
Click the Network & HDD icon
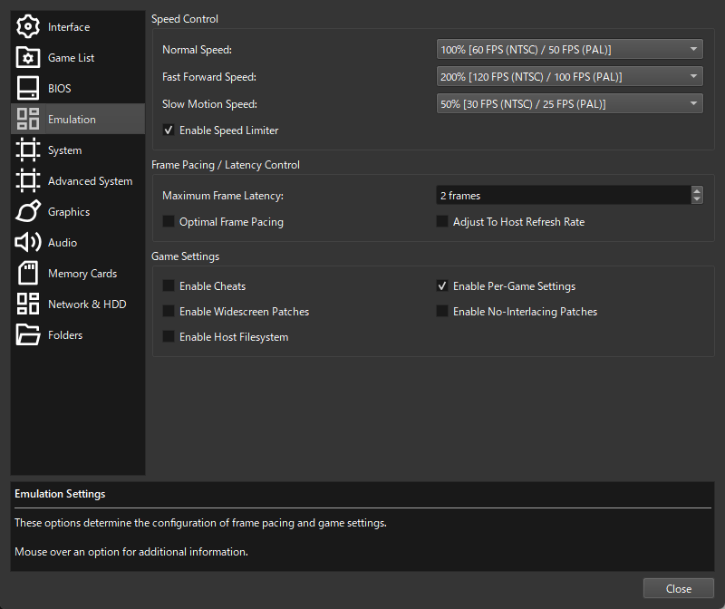pos(28,304)
